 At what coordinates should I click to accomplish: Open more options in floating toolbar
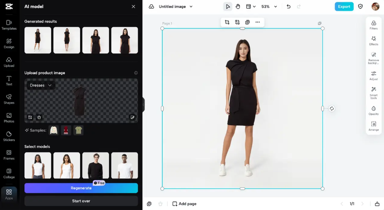[x=258, y=22]
